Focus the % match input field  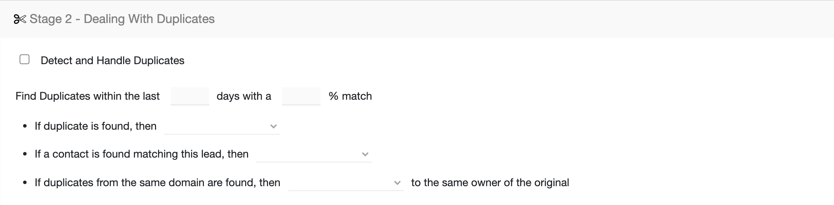pos(301,96)
